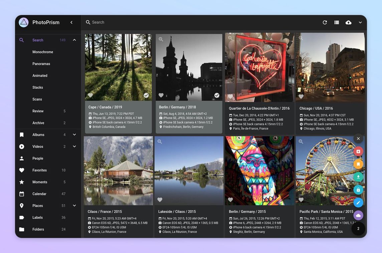Open the Favorites section
The height and width of the screenshot is (253, 382).
pyautogui.click(x=39, y=170)
